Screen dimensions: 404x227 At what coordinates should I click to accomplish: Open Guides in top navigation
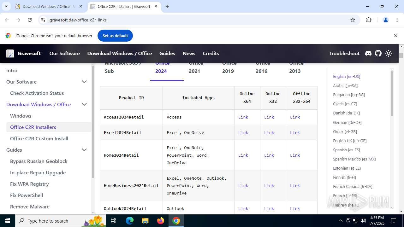[x=167, y=53]
